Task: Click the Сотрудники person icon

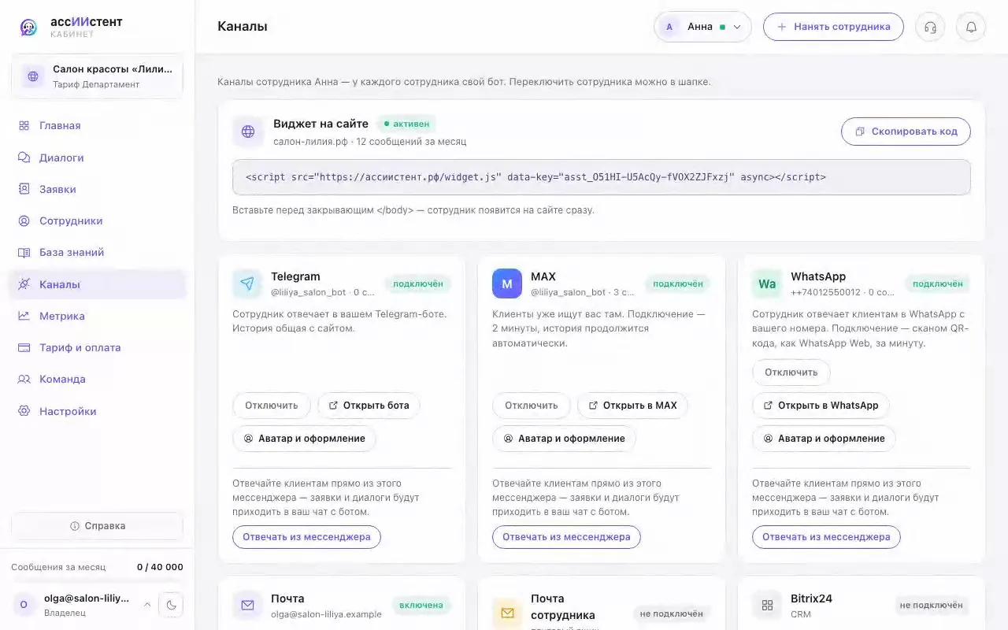Action: (24, 221)
